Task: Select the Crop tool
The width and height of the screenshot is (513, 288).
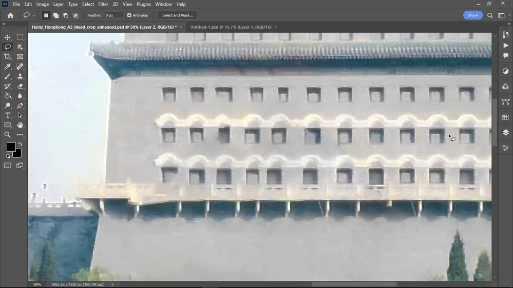Action: point(7,57)
